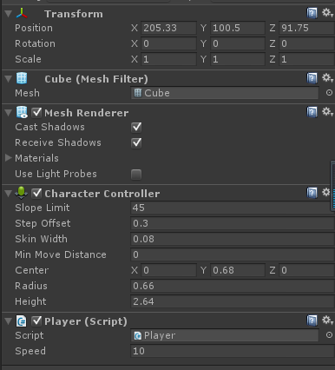This screenshot has height=370, width=335.
Task: Disable the Mesh Renderer component checkbox
Action: pos(36,112)
